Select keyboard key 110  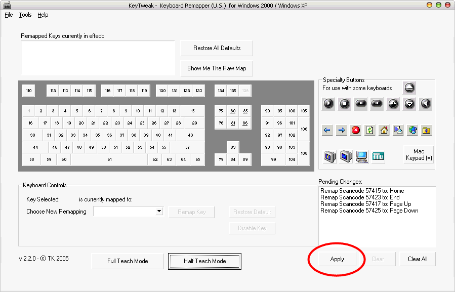click(29, 91)
